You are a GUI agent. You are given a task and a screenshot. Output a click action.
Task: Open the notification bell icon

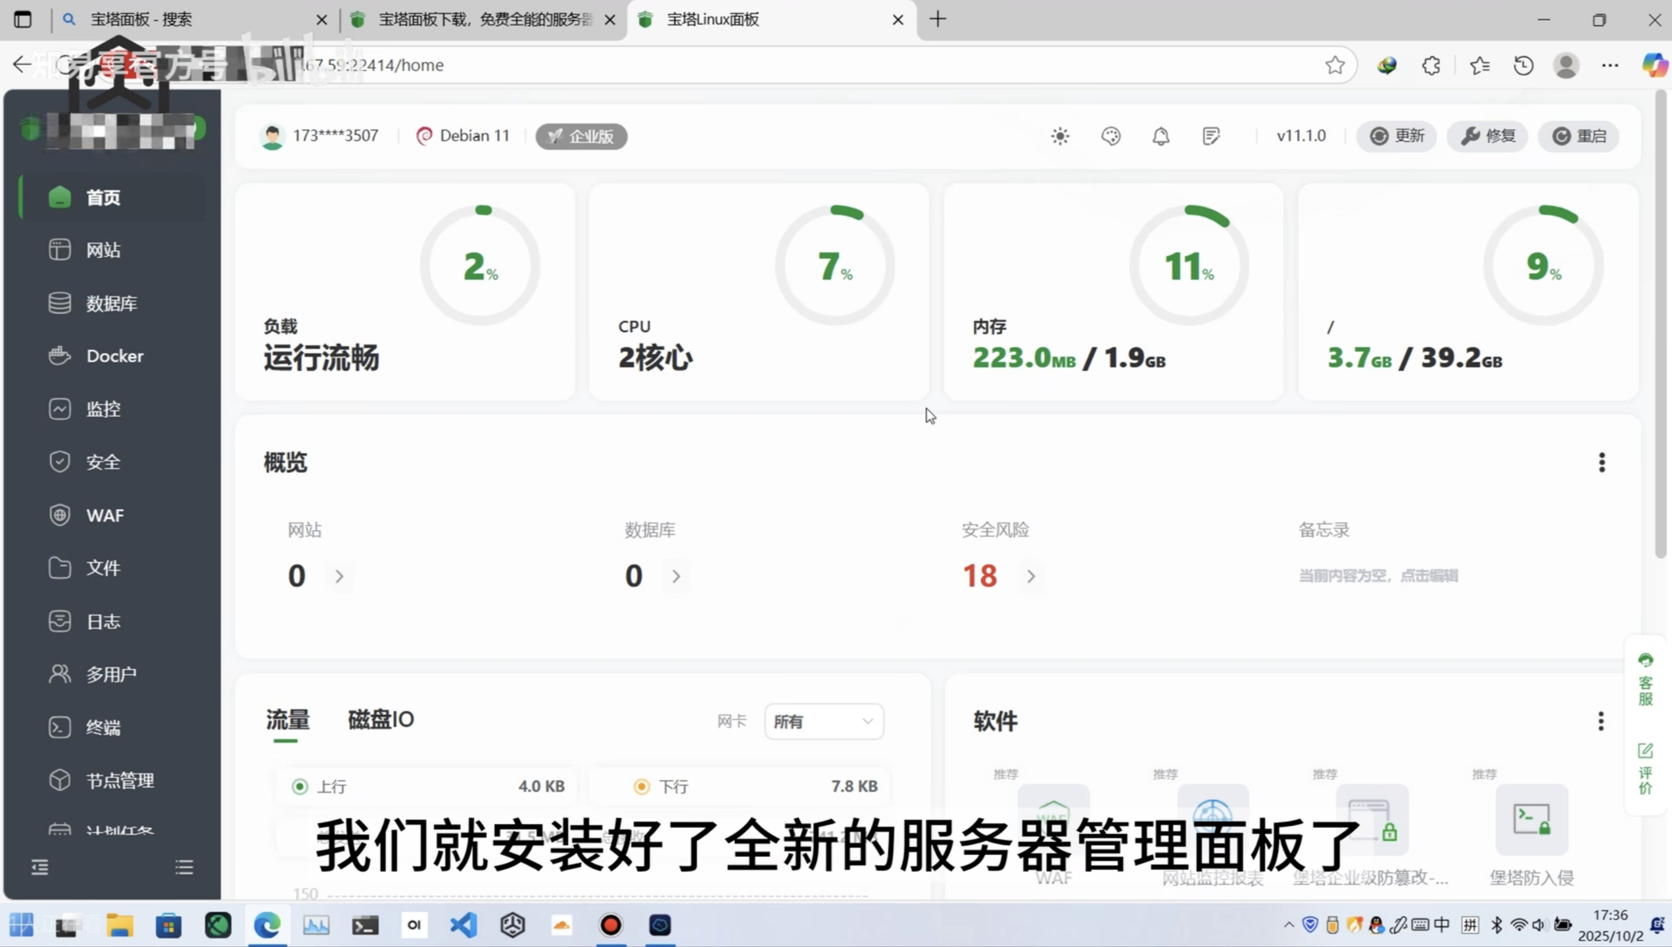pos(1160,136)
